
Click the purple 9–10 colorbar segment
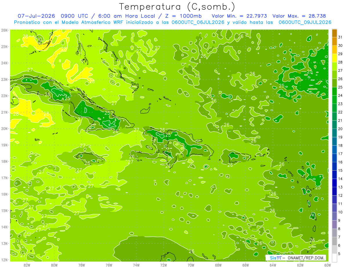pyautogui.click(x=334, y=216)
